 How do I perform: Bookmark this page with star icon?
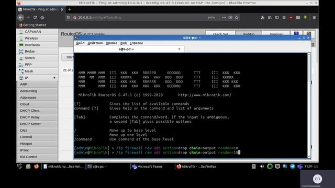(x=237, y=17)
